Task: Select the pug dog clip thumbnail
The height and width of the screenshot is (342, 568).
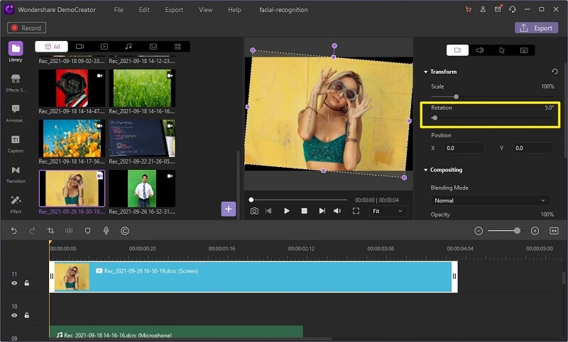Action: [72, 88]
